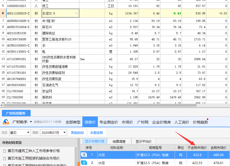
Task: Click the 不含税市场价 column header
Action: tap(197, 148)
